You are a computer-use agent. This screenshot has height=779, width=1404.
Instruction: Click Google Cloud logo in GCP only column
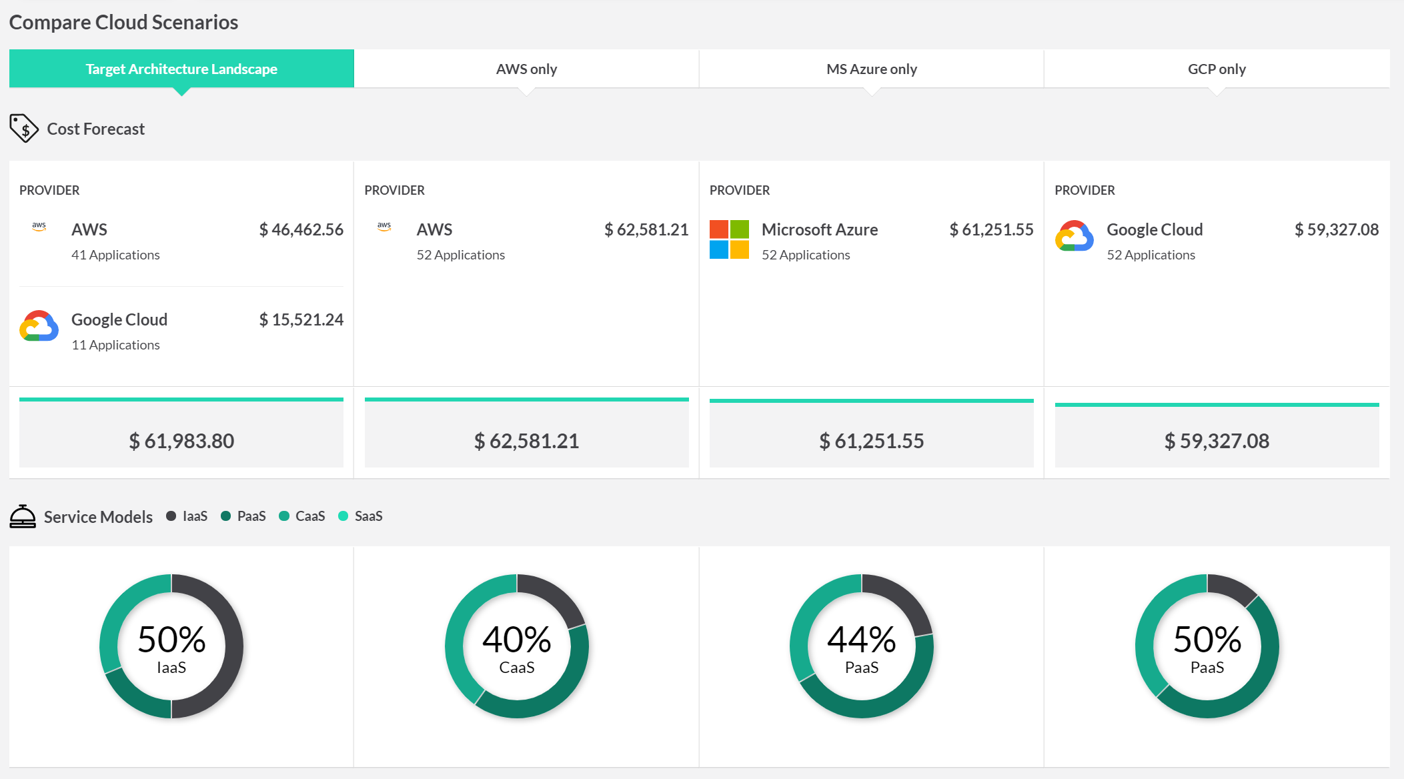[x=1074, y=236]
